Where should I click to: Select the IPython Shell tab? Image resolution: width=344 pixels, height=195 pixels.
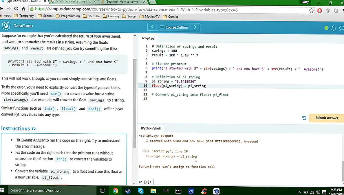(151, 128)
